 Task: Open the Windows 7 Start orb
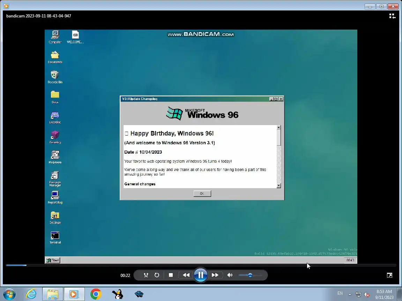point(9,294)
